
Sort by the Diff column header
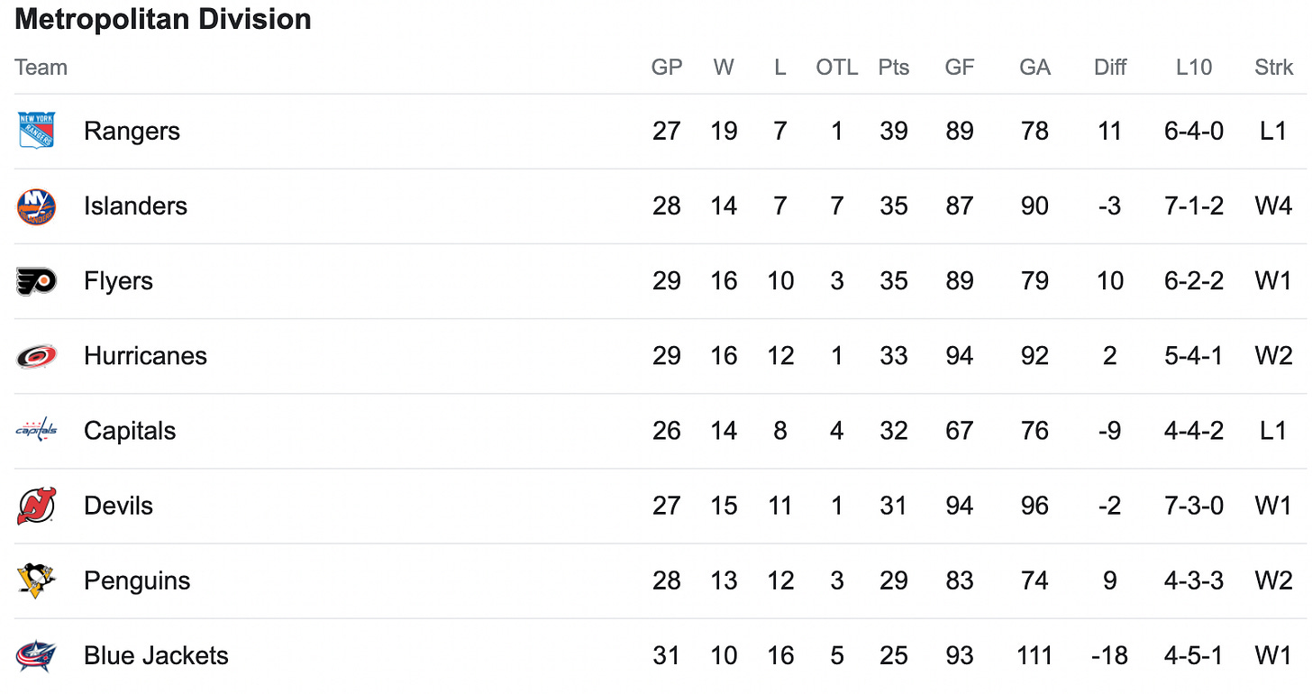pyautogui.click(x=1110, y=68)
